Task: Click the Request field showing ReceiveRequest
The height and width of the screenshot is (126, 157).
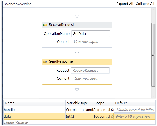Action: point(90,70)
